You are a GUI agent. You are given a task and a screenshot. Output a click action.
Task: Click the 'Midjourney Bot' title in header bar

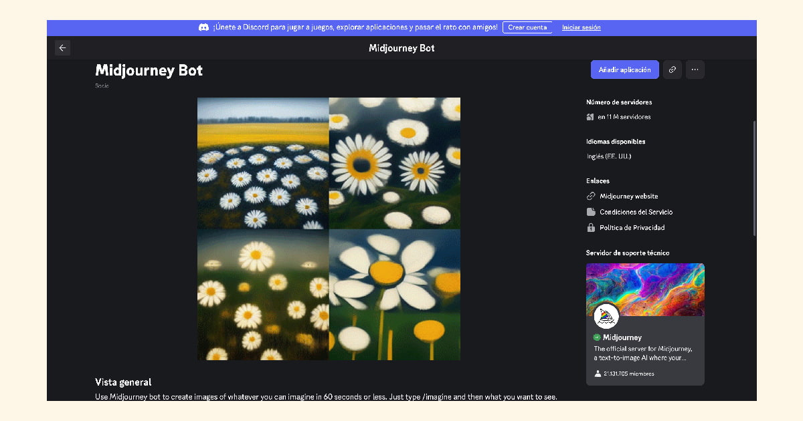point(401,48)
